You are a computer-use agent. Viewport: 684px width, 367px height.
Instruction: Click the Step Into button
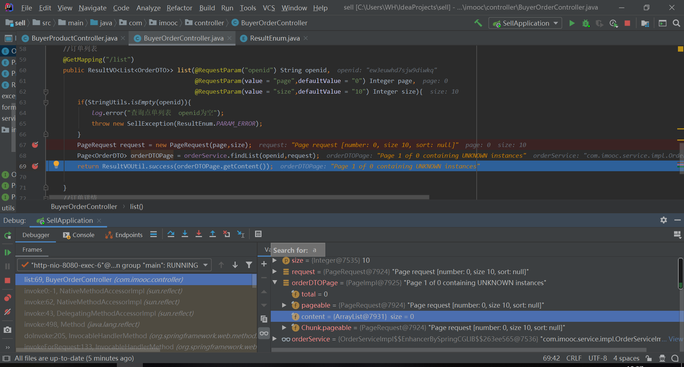185,234
